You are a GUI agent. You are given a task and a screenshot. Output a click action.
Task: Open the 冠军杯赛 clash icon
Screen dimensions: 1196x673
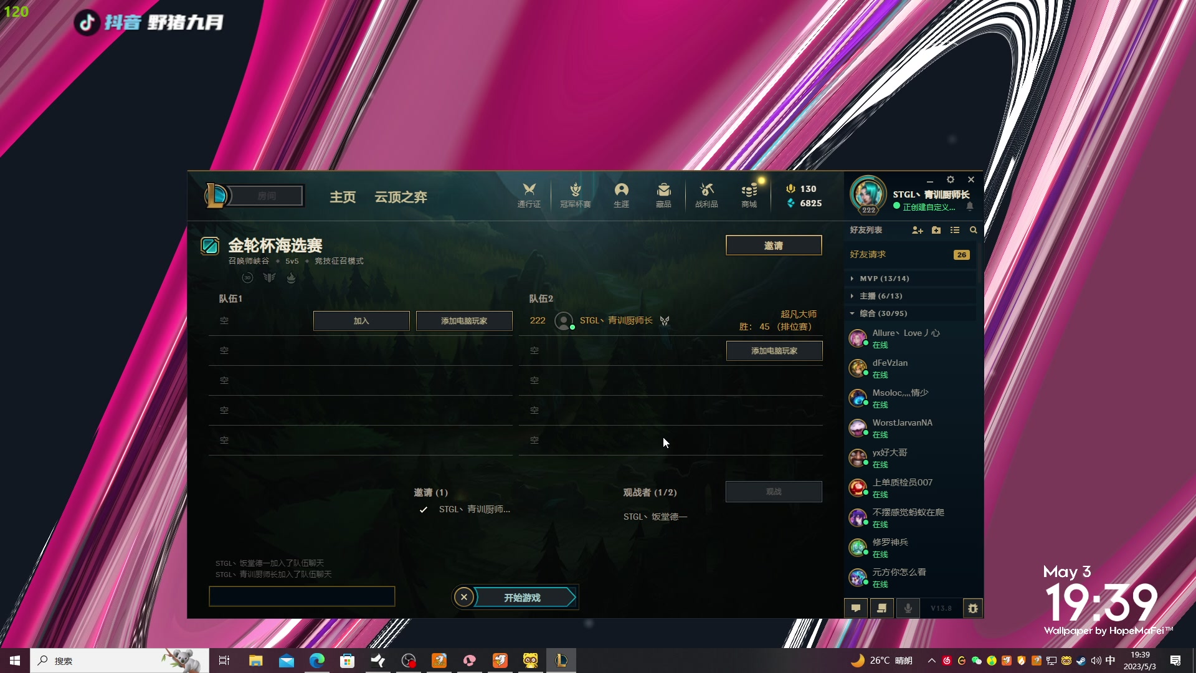[575, 195]
